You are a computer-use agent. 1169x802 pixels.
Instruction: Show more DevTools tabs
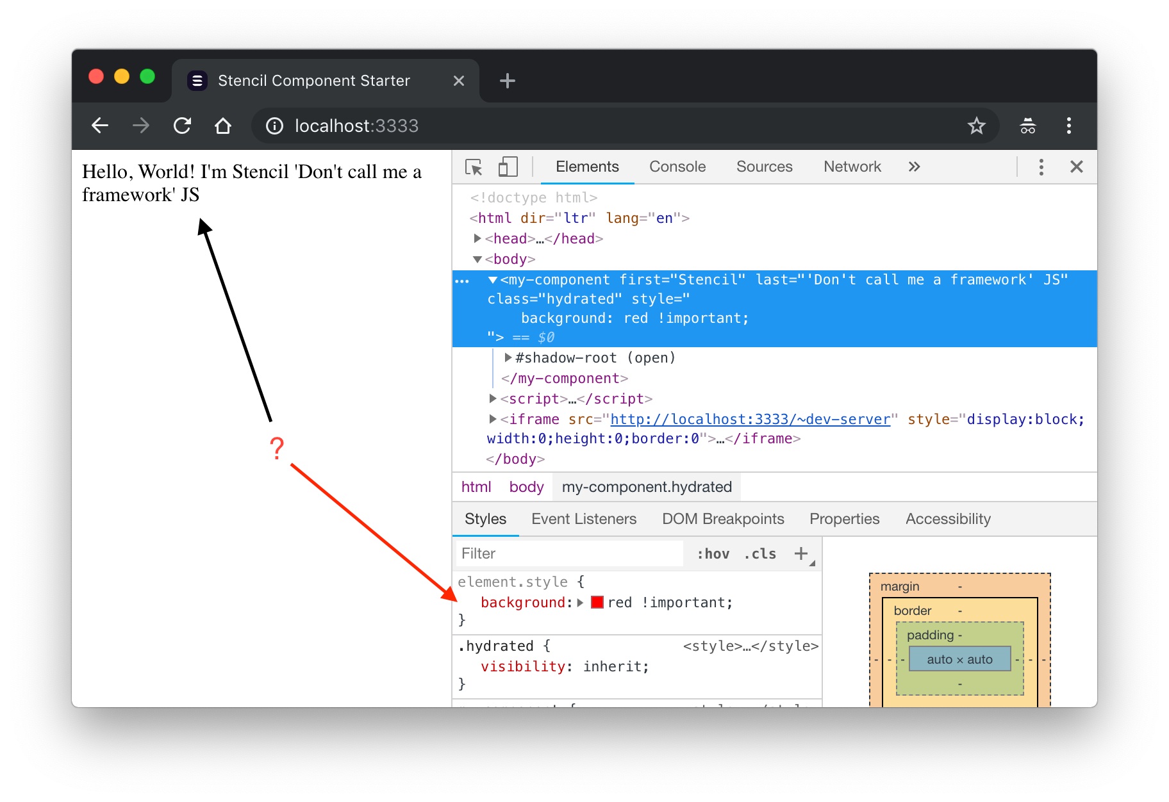(915, 167)
